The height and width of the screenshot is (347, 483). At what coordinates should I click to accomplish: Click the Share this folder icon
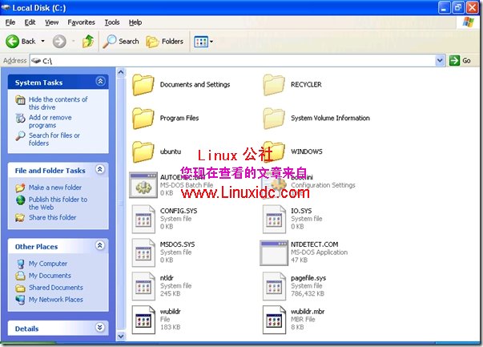20,218
